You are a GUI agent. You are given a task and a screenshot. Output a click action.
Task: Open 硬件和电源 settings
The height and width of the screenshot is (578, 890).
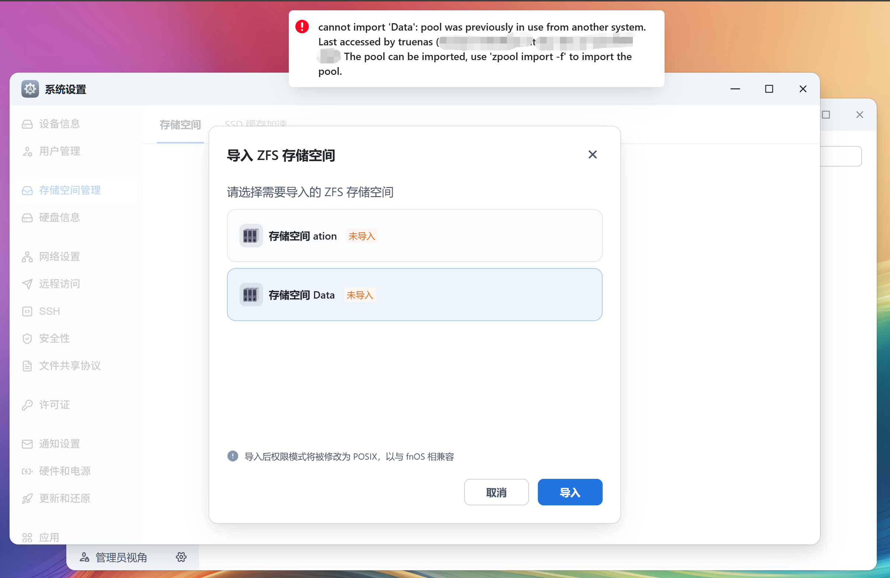tap(64, 471)
